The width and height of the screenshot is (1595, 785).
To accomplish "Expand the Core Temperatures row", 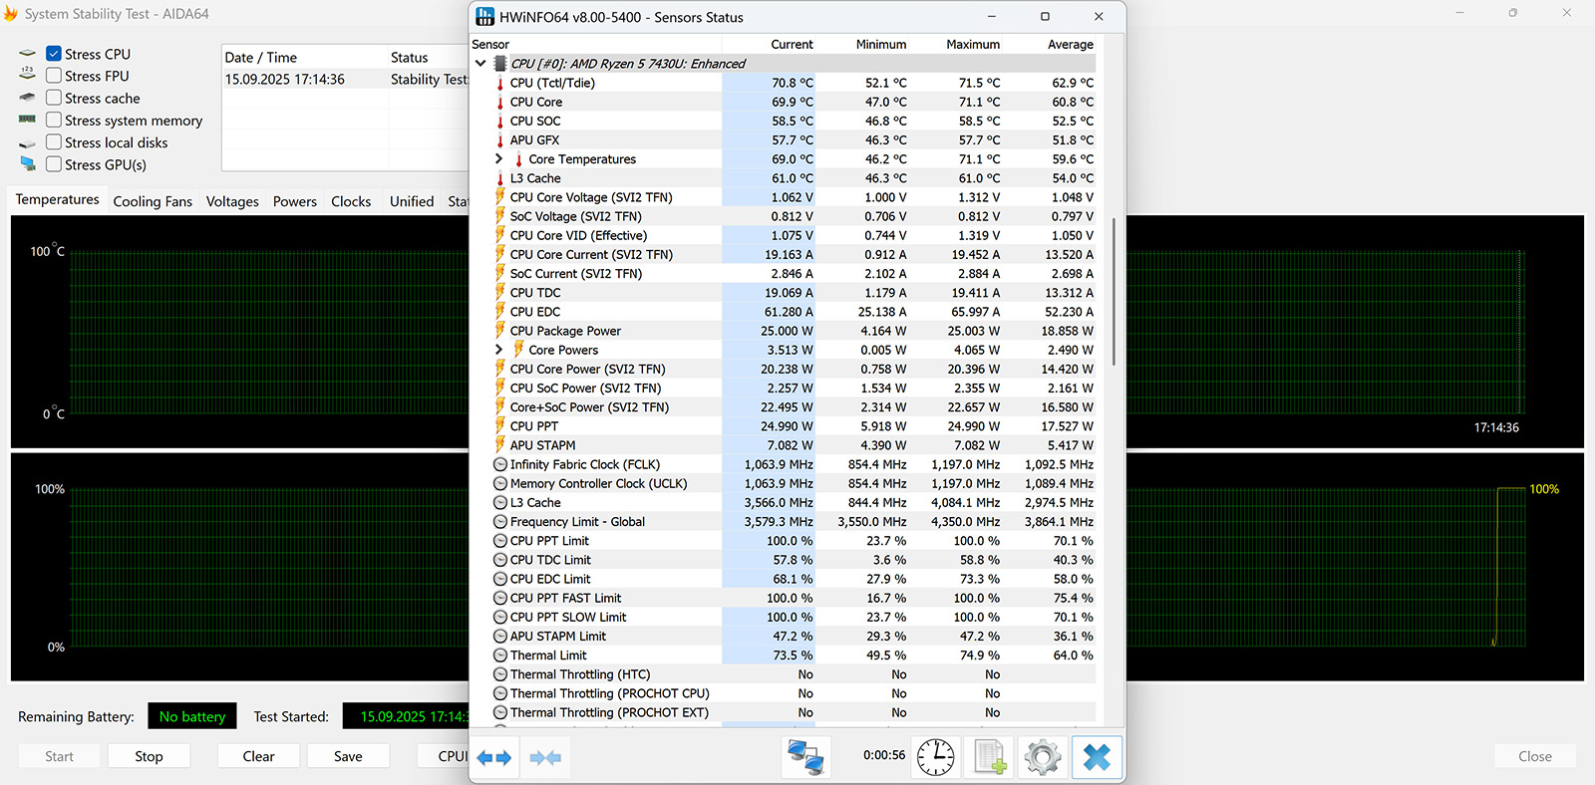I will [499, 159].
